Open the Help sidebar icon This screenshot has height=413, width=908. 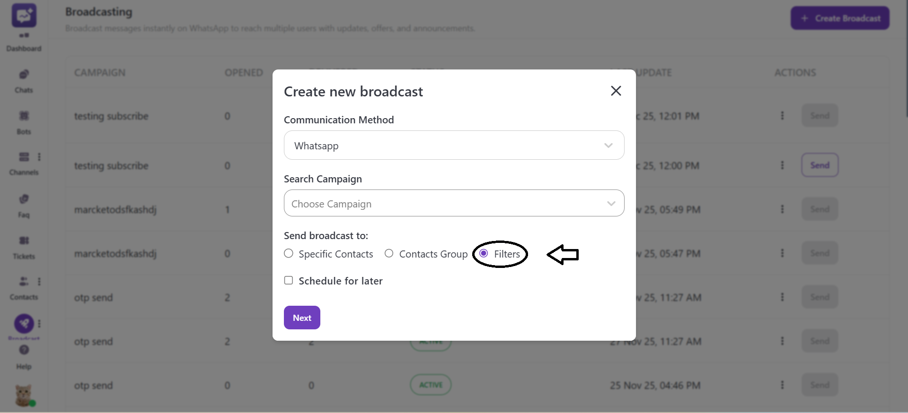(24, 350)
